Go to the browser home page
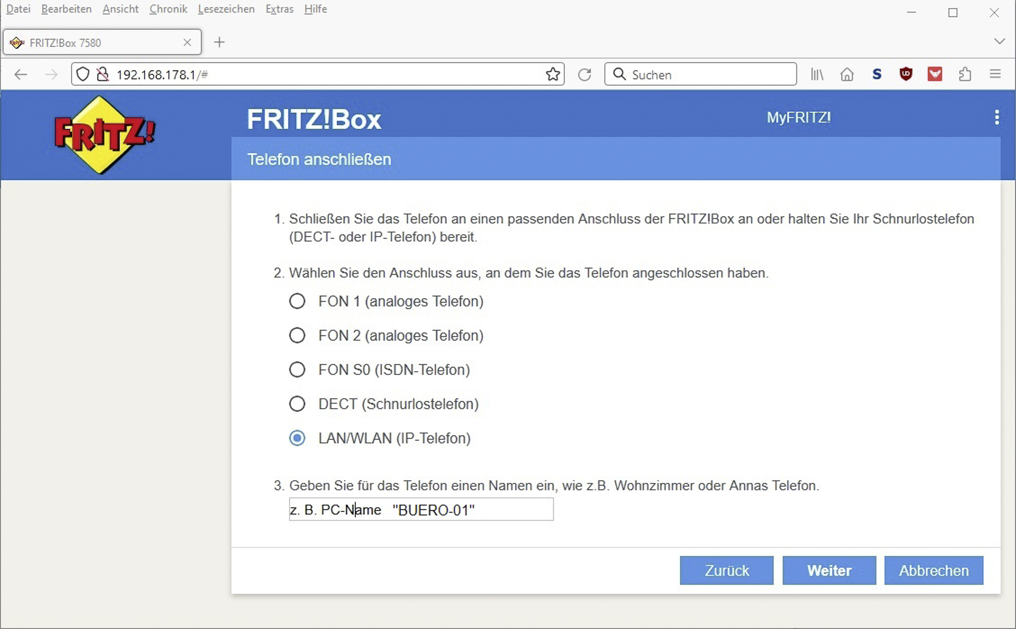Viewport: 1016px width, 629px height. (847, 74)
